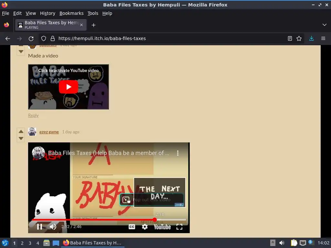Viewport: 331px width, 248px height.
Task: Go back to the previous page
Action: pyautogui.click(x=8, y=38)
